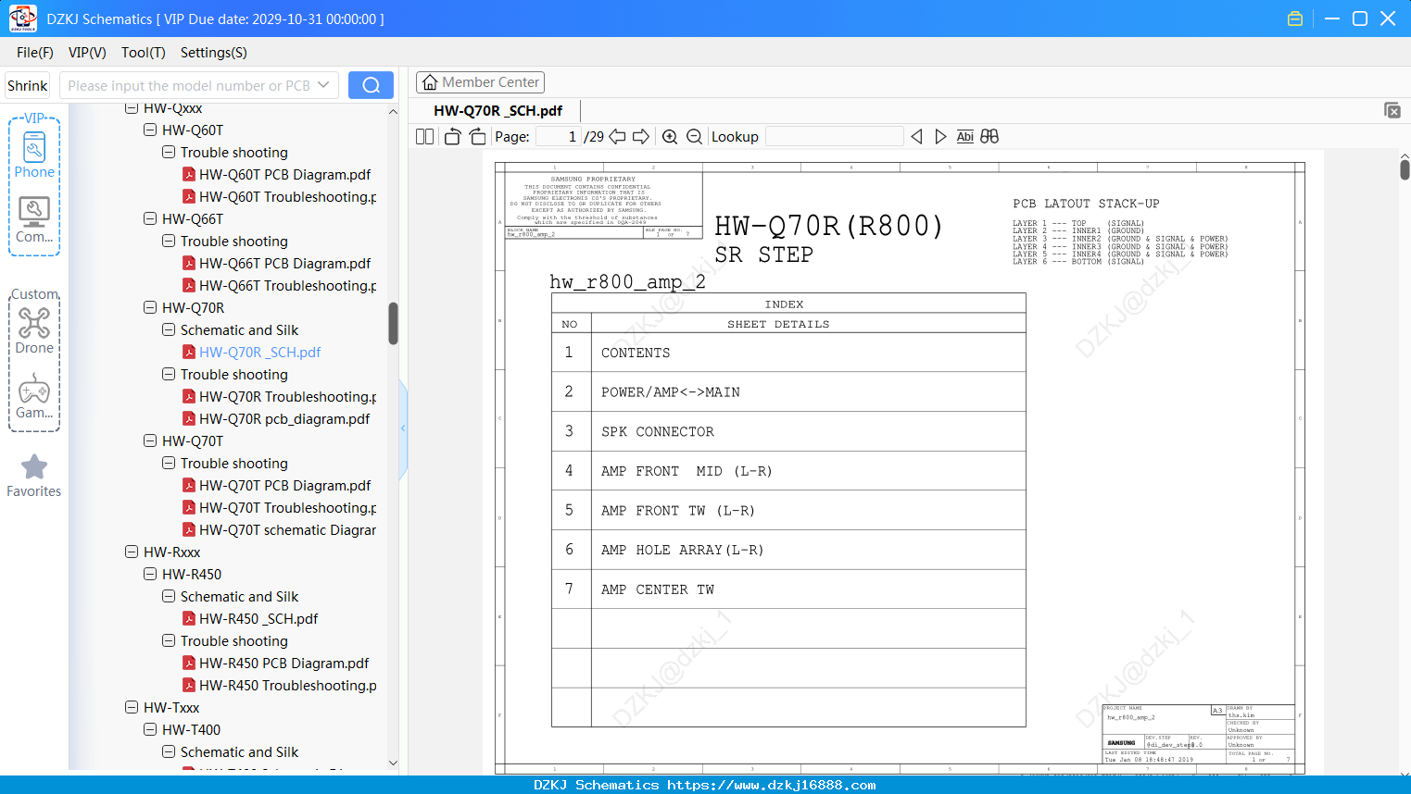Collapse the HW-Rxxx tree node
1411x794 pixels.
[x=132, y=552]
